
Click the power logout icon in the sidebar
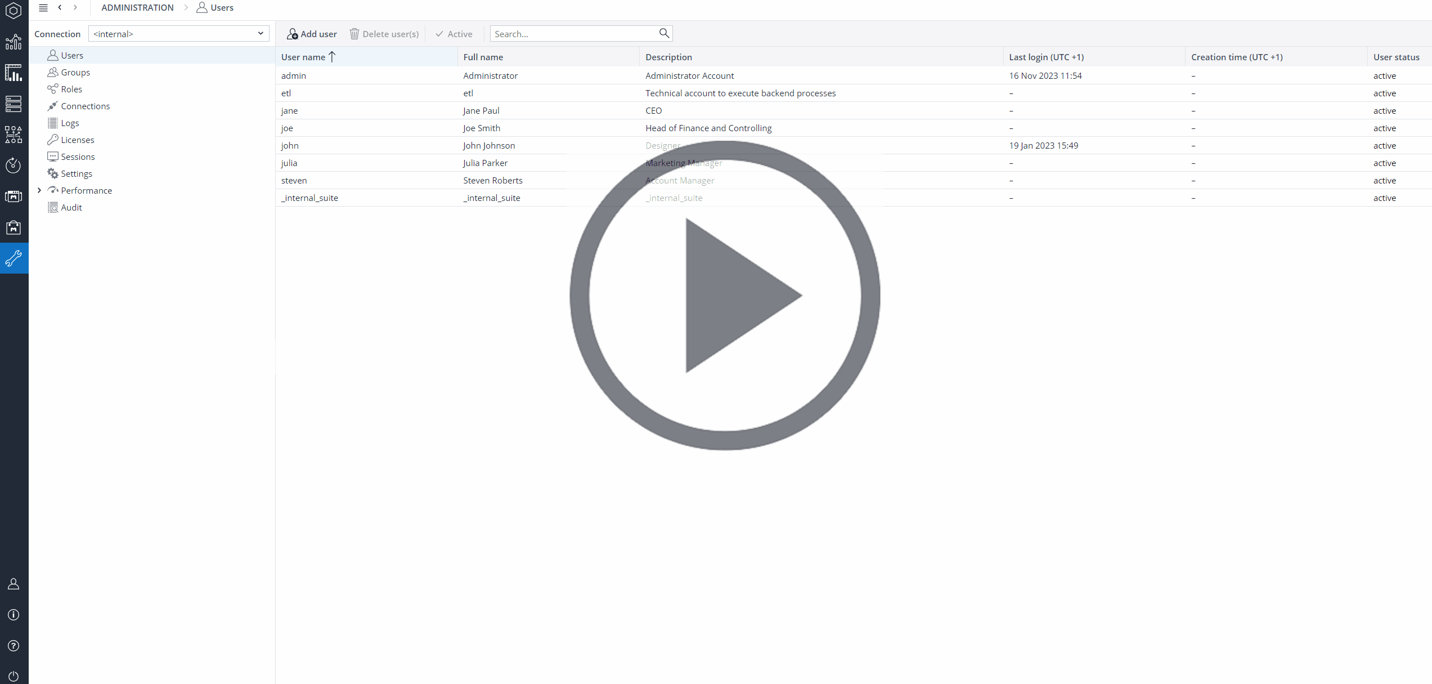[x=14, y=676]
